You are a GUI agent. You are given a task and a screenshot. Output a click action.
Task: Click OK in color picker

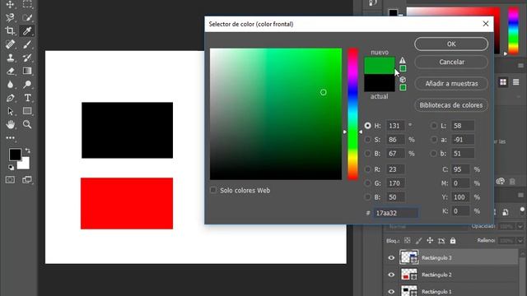click(451, 44)
